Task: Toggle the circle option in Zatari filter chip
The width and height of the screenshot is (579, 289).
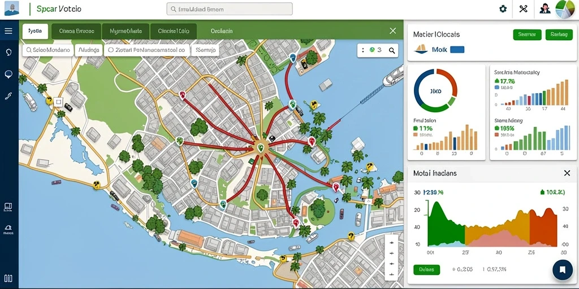Action: point(110,50)
